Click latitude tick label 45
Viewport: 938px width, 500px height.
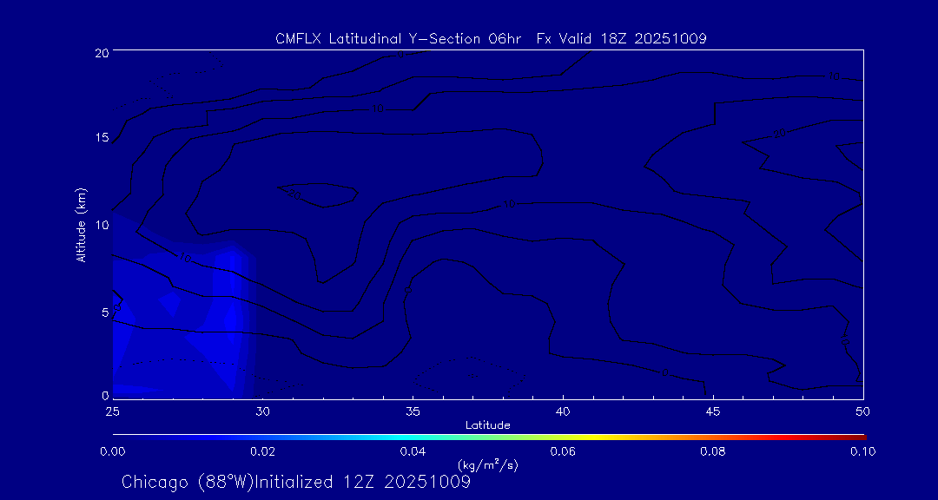tap(713, 411)
